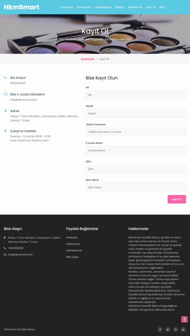Go to Randevu Al in navigation
Screen dimensions: 190x336
pos(135,7)
